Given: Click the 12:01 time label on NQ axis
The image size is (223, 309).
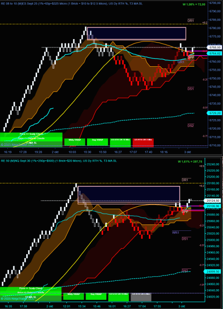Looking at the screenshot, I should click(66, 307).
